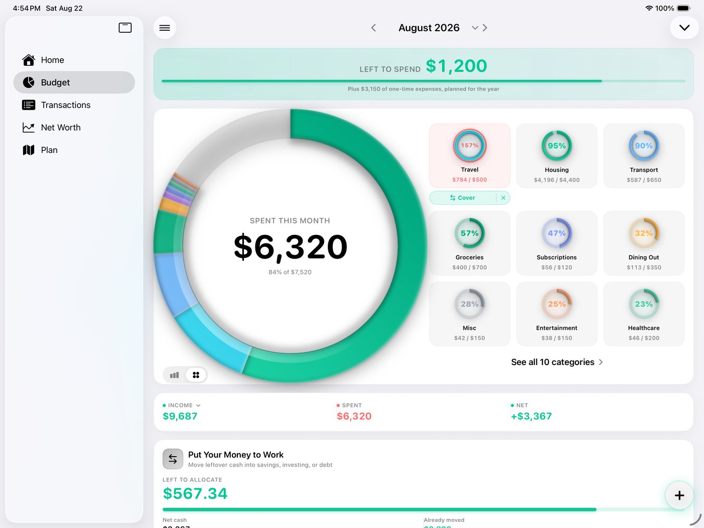The height and width of the screenshot is (528, 704).
Task: Click the Wi-Fi icon in status bar
Action: coord(649,8)
